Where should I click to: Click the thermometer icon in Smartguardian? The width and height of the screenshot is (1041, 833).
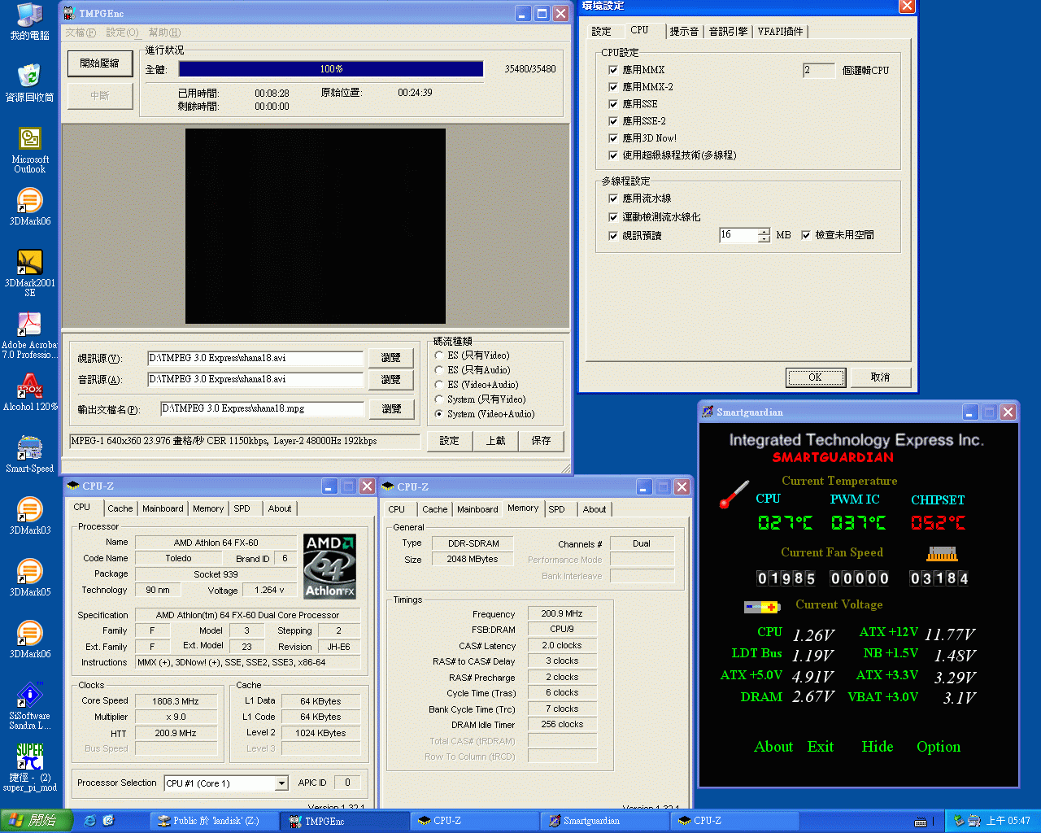[734, 495]
